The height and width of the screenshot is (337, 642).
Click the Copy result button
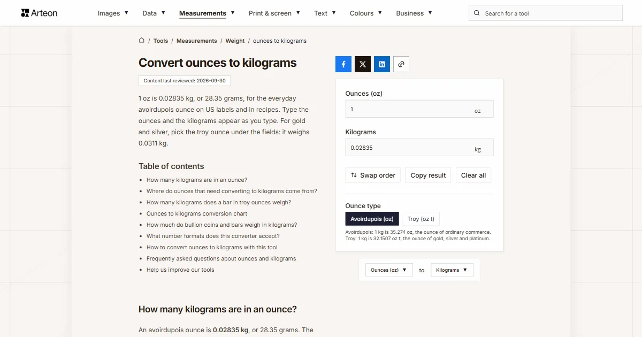tap(428, 175)
